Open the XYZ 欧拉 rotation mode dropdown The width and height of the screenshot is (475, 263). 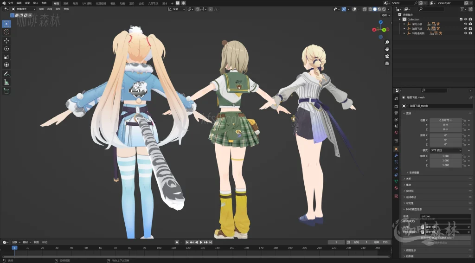[446, 150]
